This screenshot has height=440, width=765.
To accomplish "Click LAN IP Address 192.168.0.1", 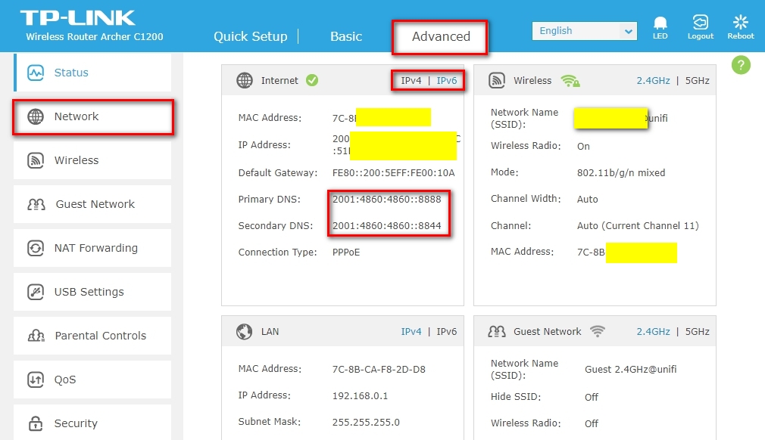I will click(x=360, y=395).
